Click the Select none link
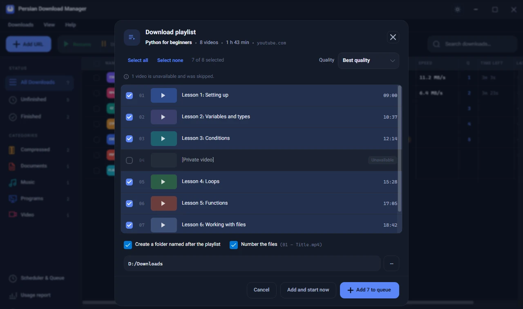The image size is (523, 309). [x=170, y=60]
